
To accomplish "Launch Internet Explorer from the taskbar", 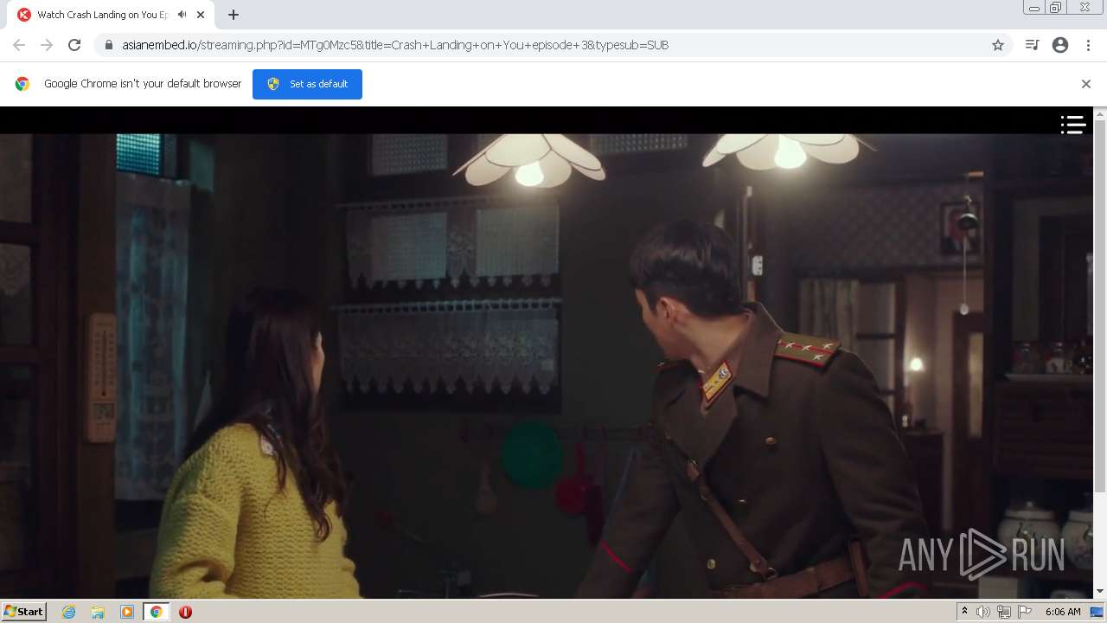I will tap(68, 612).
